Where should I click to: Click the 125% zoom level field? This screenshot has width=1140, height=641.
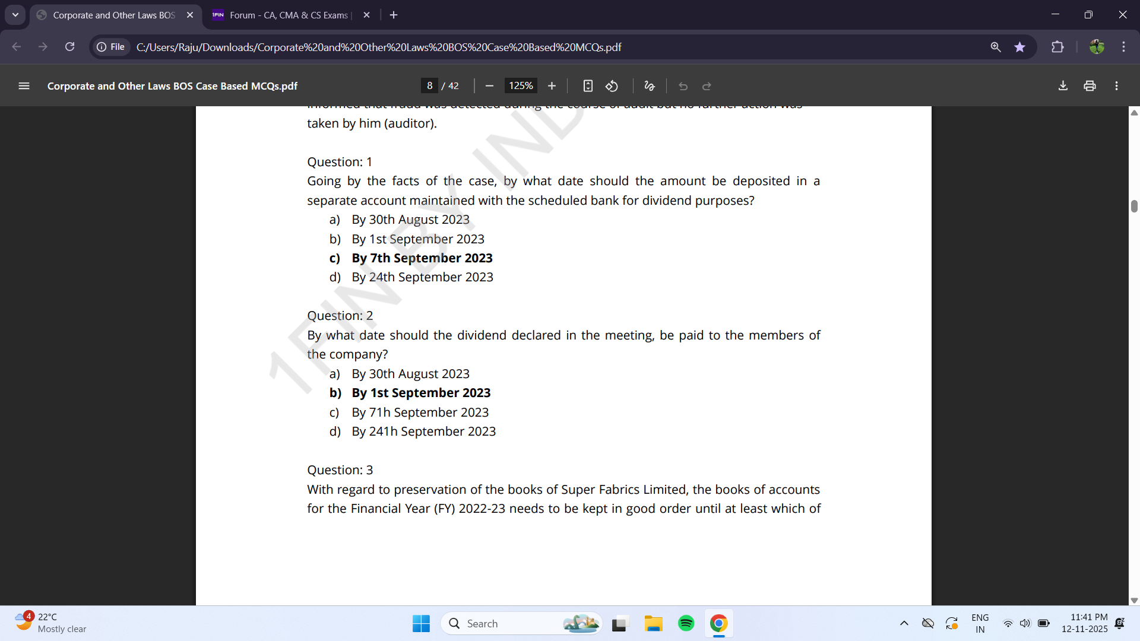point(521,86)
